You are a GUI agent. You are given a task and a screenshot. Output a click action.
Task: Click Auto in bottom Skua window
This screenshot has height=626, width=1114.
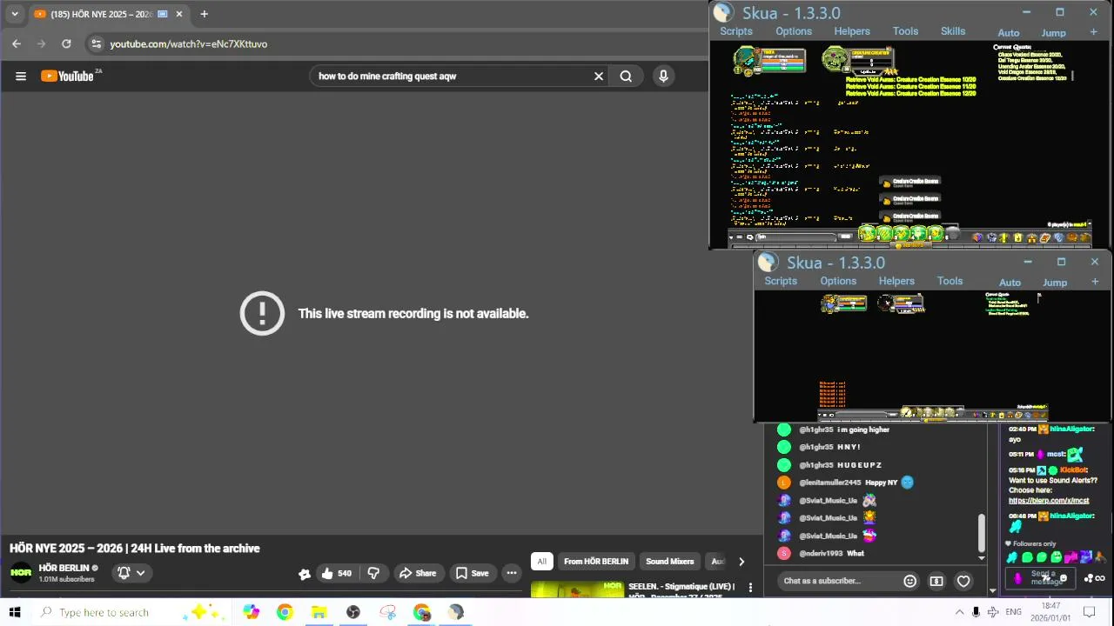1010,283
